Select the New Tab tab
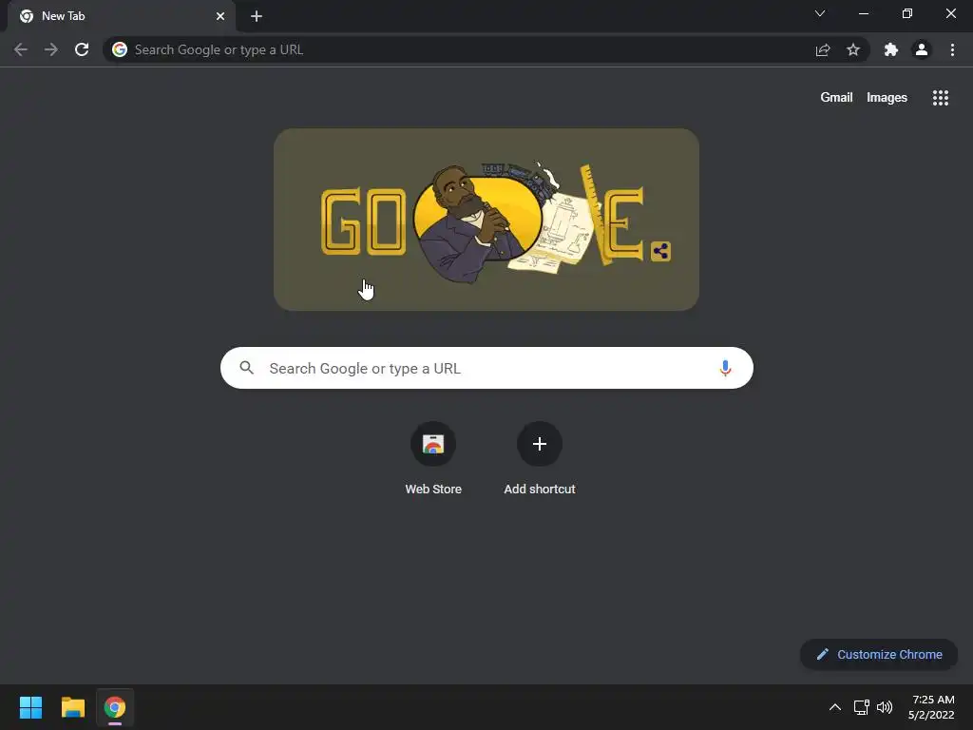This screenshot has height=730, width=973. 122,16
